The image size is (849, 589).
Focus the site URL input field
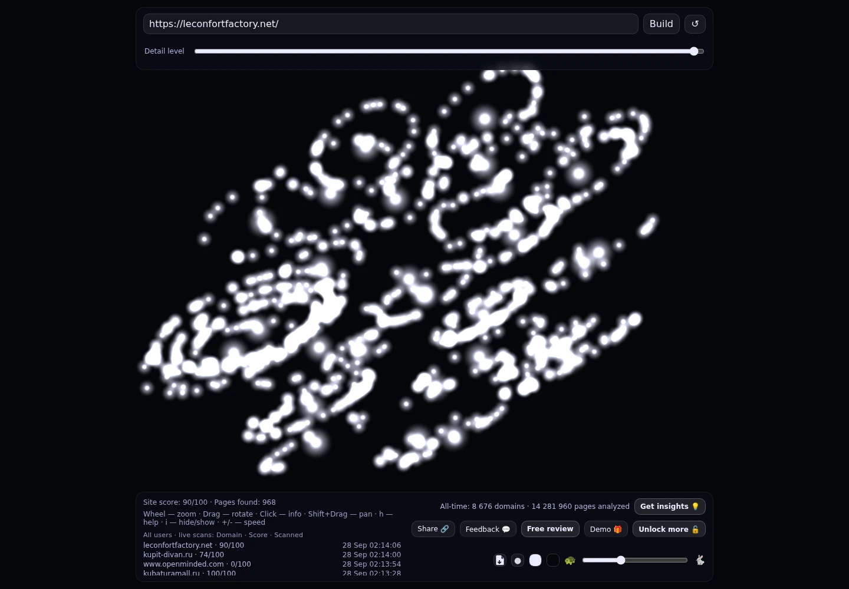(391, 24)
